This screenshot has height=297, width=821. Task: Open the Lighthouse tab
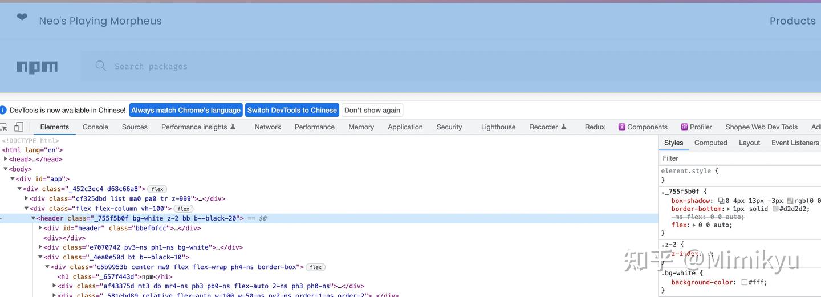[x=498, y=127]
